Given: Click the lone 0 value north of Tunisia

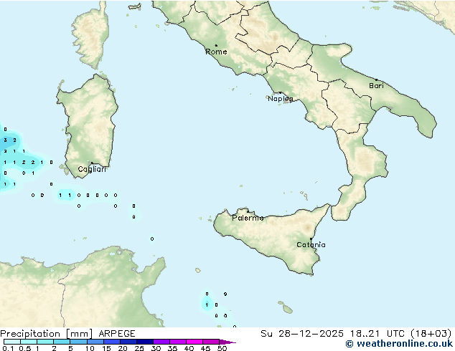Looking at the screenshot, I should coord(152,239).
